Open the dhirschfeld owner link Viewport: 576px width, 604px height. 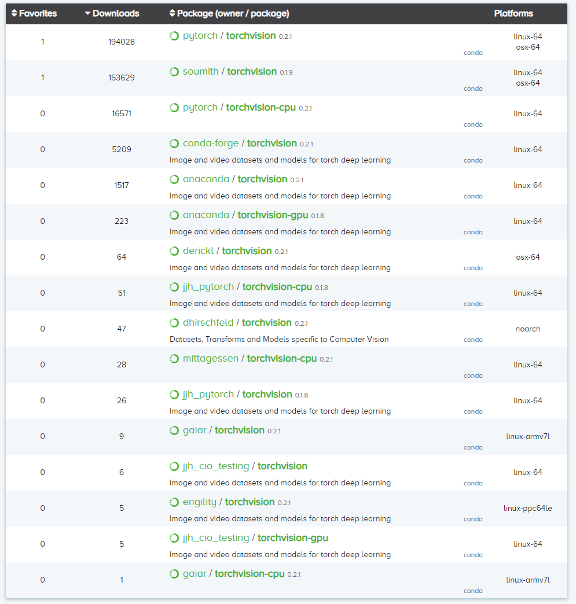coord(208,323)
